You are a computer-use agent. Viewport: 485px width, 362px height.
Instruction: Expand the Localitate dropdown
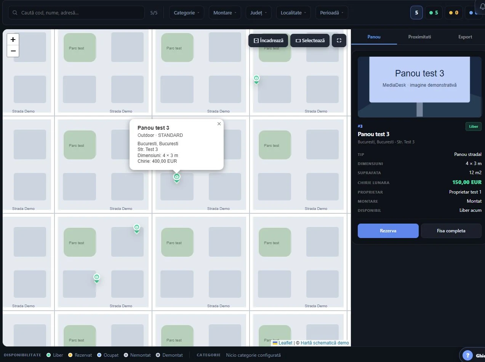coord(293,13)
